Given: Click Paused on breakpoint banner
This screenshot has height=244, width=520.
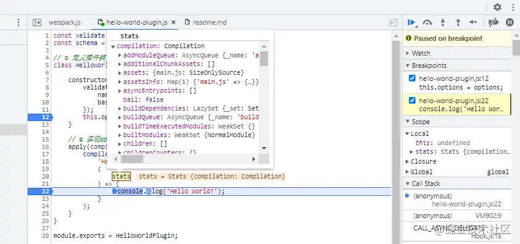Looking at the screenshot, I should click(456, 38).
